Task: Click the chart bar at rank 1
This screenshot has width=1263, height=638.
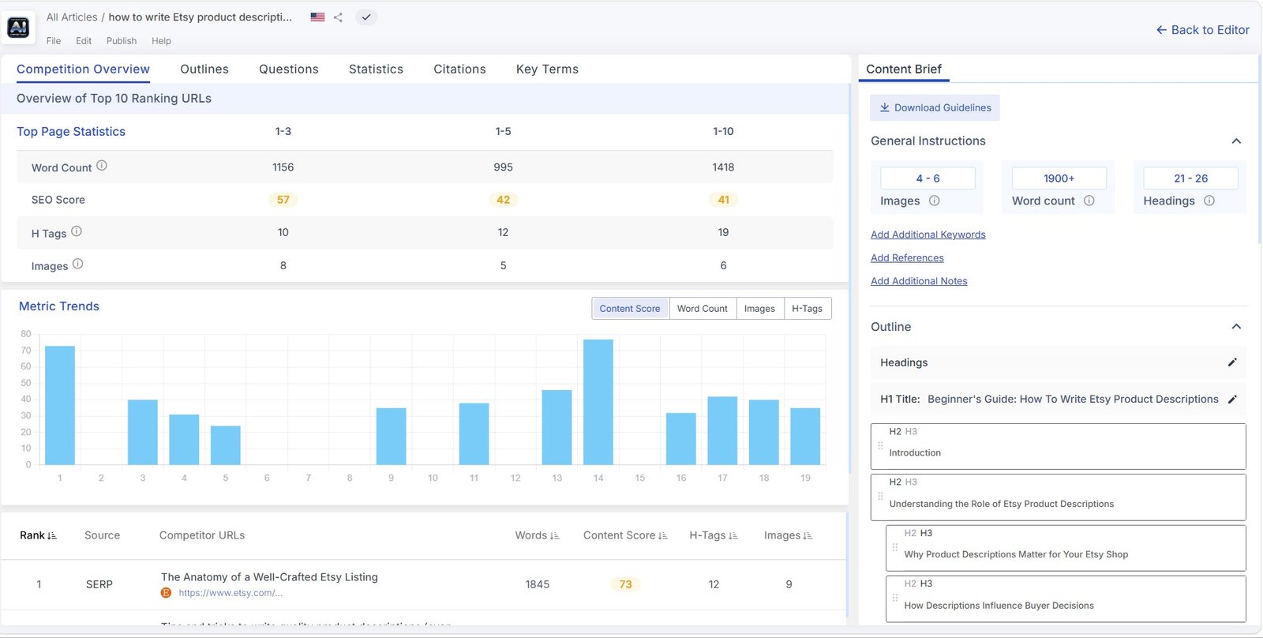Action: [x=60, y=405]
